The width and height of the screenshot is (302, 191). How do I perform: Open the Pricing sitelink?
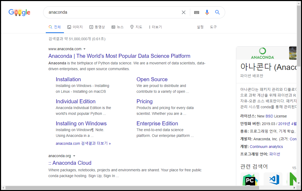pos(144,102)
